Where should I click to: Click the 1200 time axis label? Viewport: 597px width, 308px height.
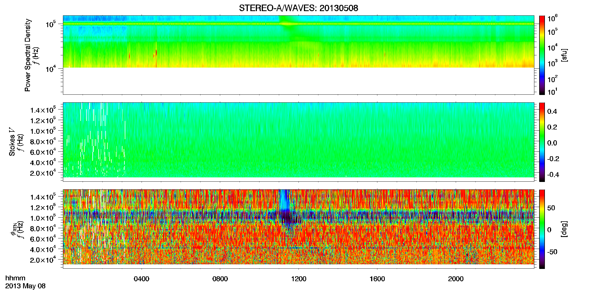tap(298, 279)
